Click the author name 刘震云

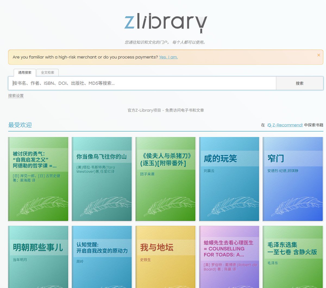coord(209,171)
